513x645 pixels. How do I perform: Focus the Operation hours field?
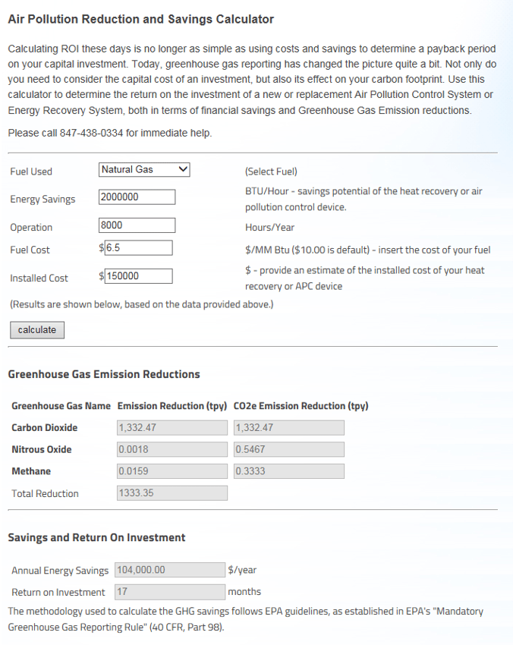(x=137, y=225)
